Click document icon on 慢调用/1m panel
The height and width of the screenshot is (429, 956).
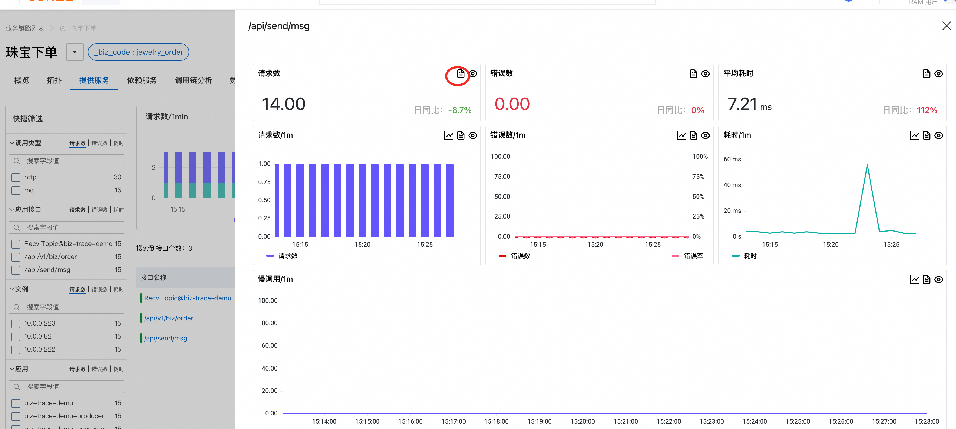926,279
